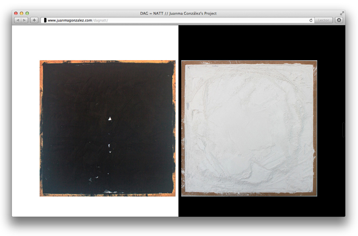Click white page background left of black painting
This screenshot has width=358, height=236.
tap(26, 124)
